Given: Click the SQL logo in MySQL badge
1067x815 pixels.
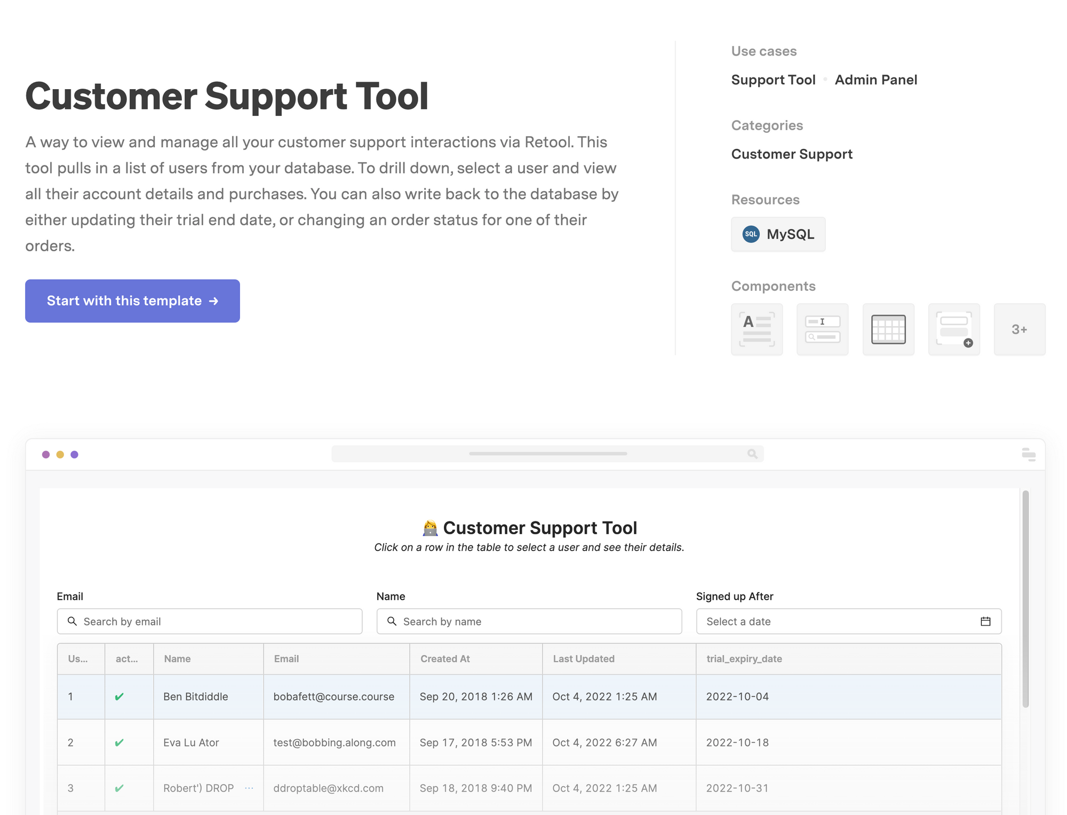Looking at the screenshot, I should 751,234.
